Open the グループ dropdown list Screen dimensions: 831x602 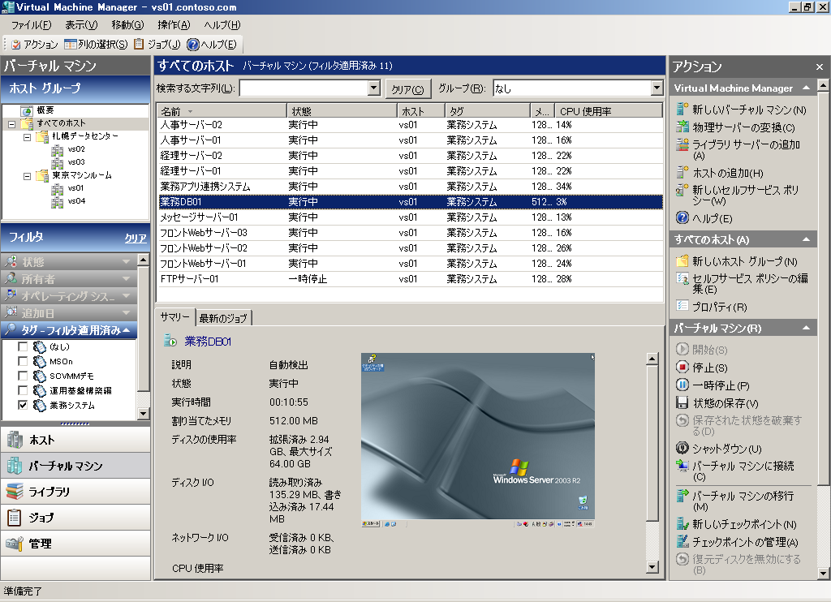(x=657, y=88)
